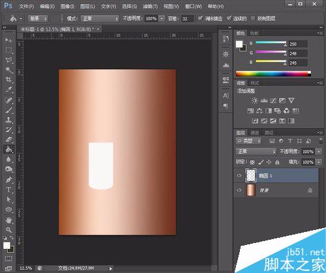
Task: Hide the 椭圆 1 layer
Action: pyautogui.click(x=239, y=175)
